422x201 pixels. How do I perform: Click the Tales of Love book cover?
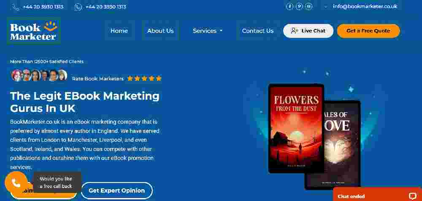342,145
